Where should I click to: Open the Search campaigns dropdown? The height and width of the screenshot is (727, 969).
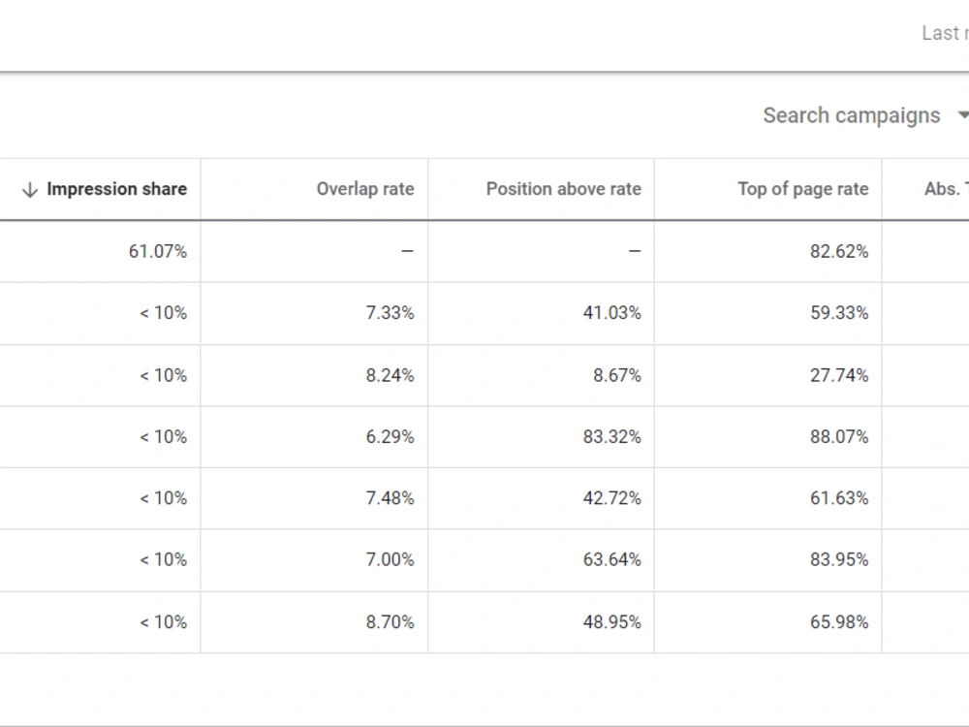(x=865, y=115)
